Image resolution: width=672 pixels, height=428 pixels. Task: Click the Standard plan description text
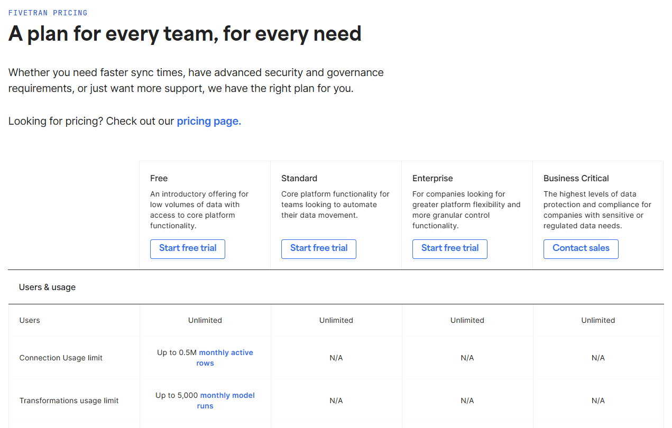335,204
